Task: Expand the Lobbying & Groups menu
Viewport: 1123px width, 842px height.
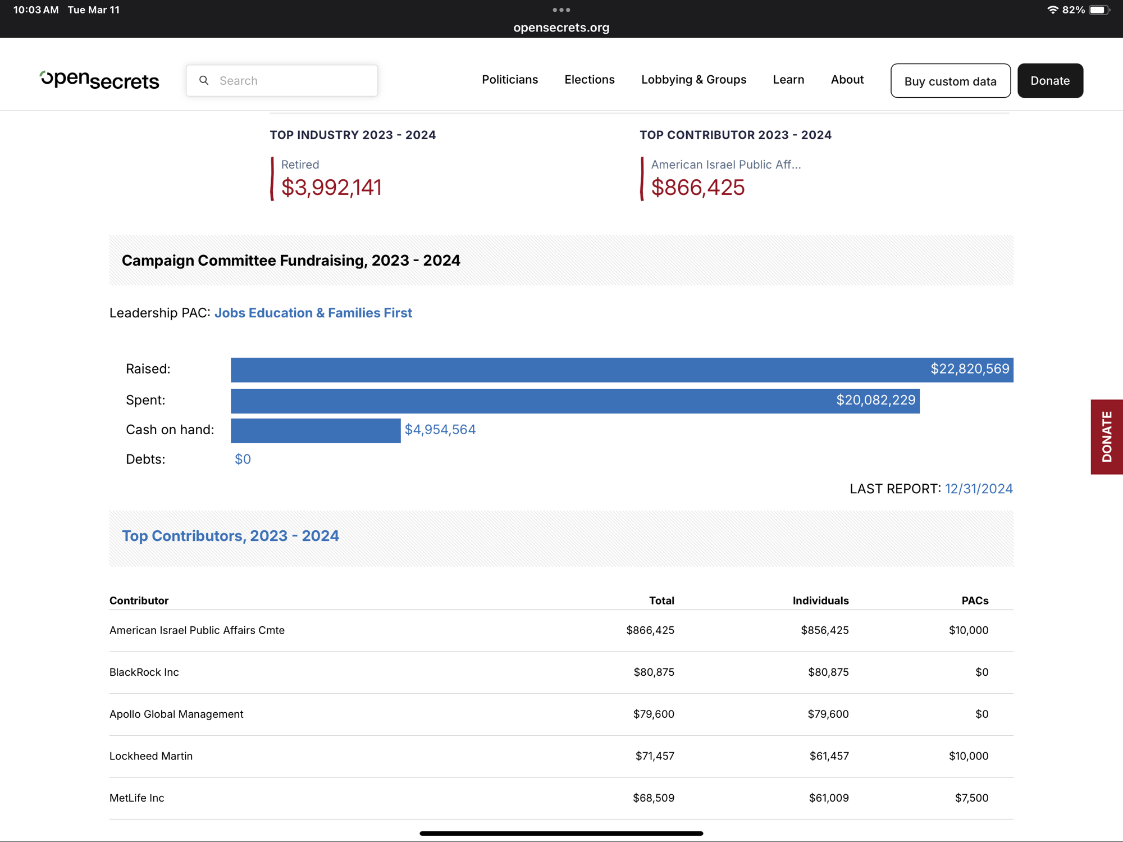Action: (x=693, y=80)
